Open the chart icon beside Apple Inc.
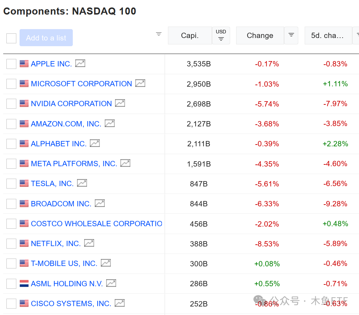 80,64
